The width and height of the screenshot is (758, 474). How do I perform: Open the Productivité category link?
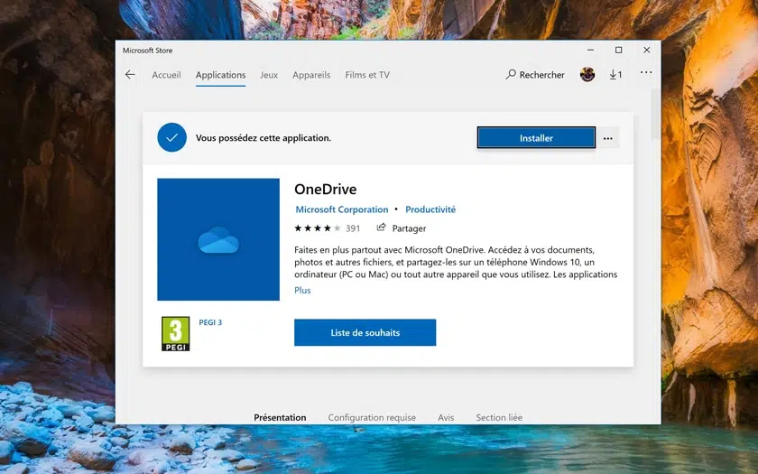coord(430,209)
